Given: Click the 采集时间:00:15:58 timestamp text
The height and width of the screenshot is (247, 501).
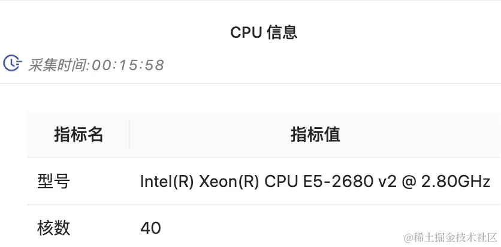Looking at the screenshot, I should (x=96, y=65).
